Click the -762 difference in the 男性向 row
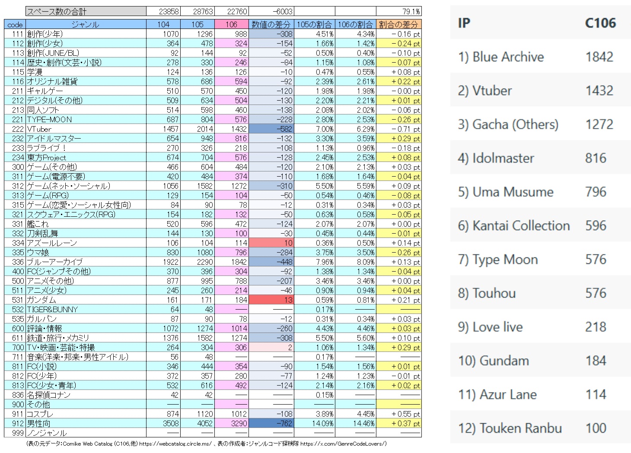The height and width of the screenshot is (453, 631). tap(271, 423)
